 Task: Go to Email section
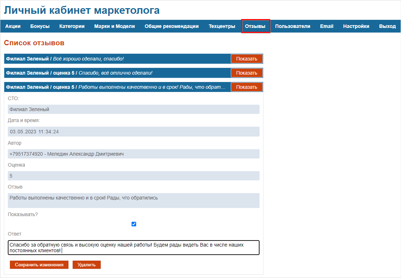point(327,26)
